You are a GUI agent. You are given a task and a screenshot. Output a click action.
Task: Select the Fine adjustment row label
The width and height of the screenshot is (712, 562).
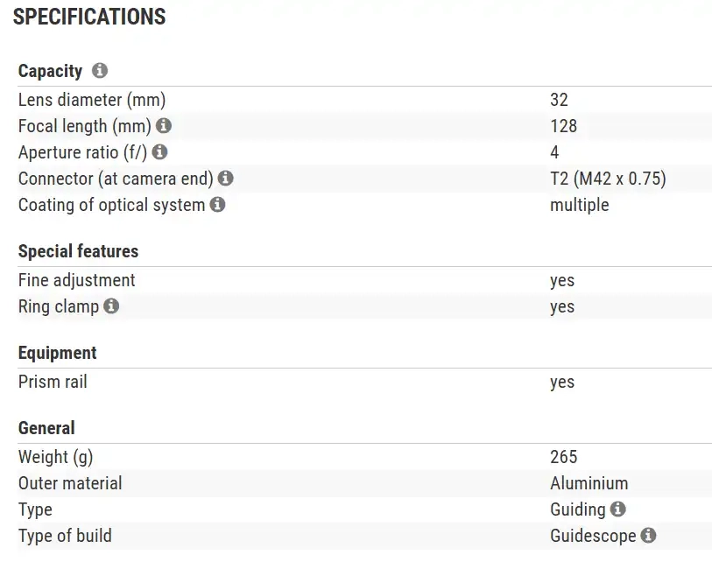pos(77,280)
